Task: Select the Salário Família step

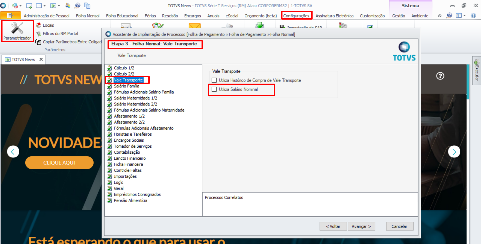Action: 126,86
